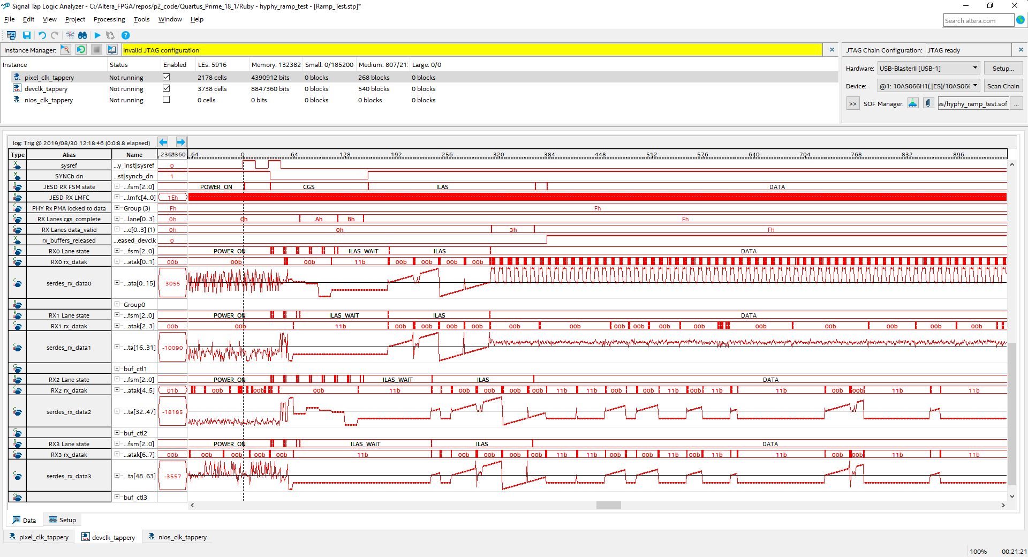Open the Processing menu
Screen dimensions: 1028x557
[x=109, y=19]
